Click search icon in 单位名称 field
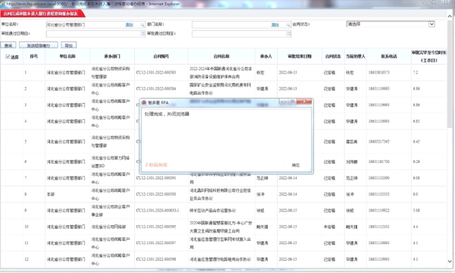 [x=143, y=25]
